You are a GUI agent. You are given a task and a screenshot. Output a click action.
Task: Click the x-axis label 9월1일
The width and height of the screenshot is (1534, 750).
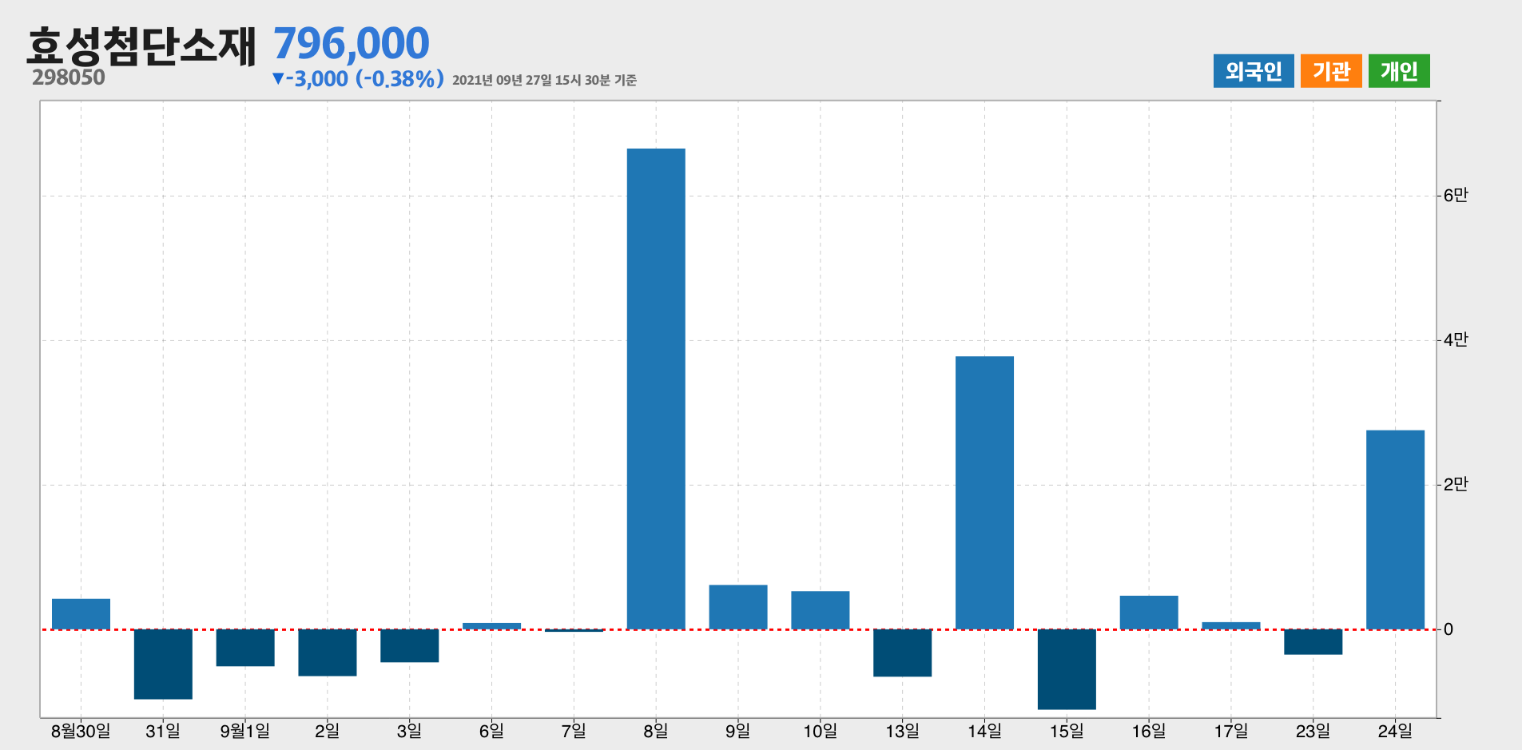click(x=245, y=731)
